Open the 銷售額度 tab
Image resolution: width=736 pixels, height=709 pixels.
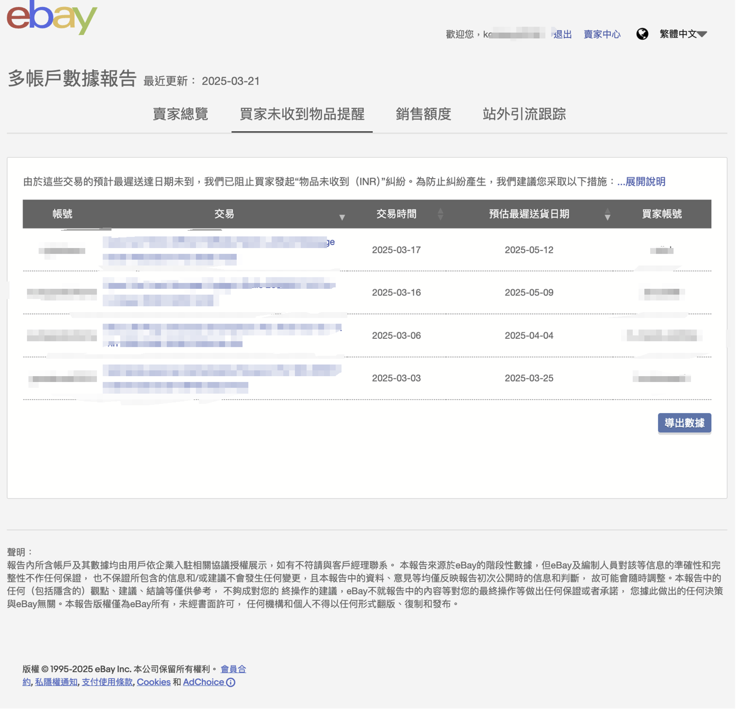tap(423, 114)
